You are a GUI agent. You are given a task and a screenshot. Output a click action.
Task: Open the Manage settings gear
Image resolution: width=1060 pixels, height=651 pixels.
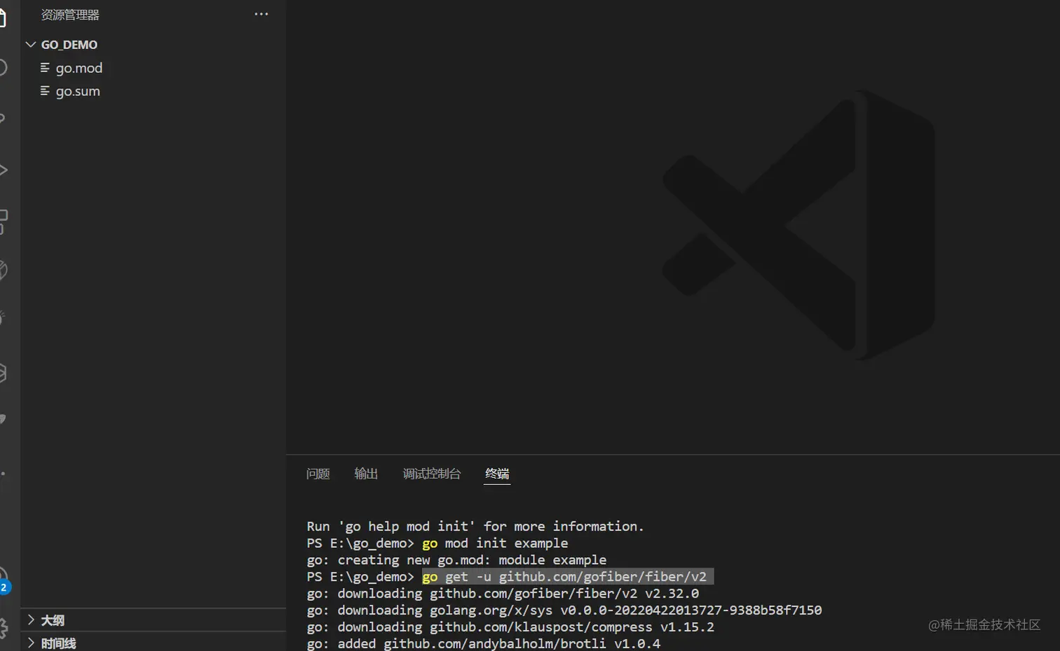(4, 627)
